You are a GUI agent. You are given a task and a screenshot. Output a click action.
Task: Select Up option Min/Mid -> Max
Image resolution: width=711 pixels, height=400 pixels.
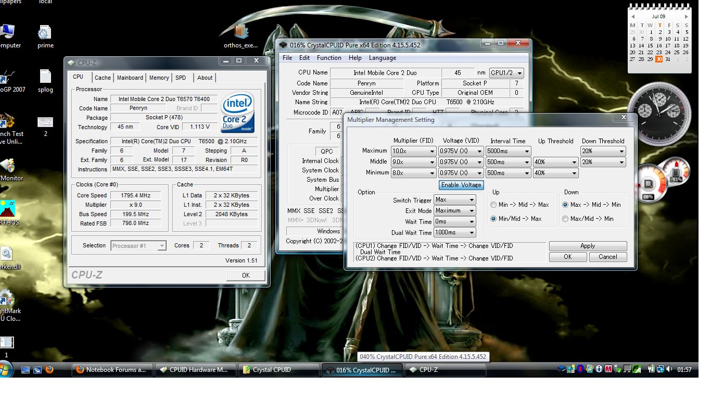point(516,219)
